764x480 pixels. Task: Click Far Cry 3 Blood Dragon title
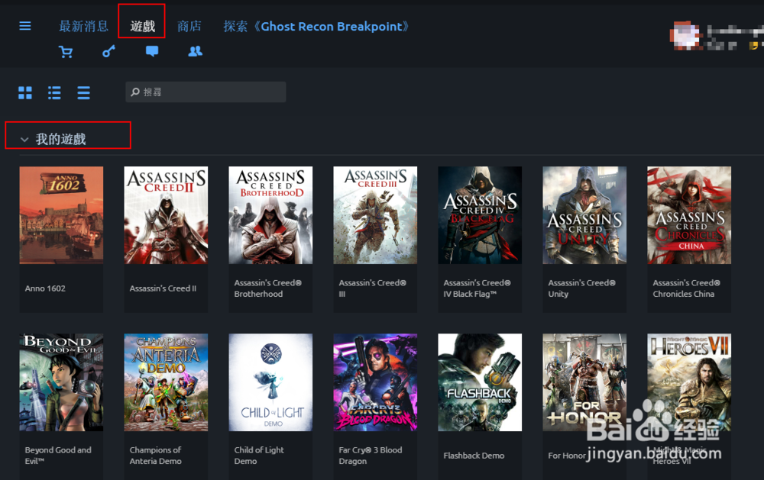(371, 455)
